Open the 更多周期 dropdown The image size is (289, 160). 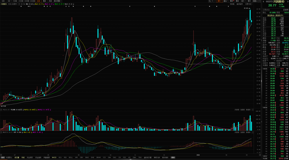click(x=57, y=1)
